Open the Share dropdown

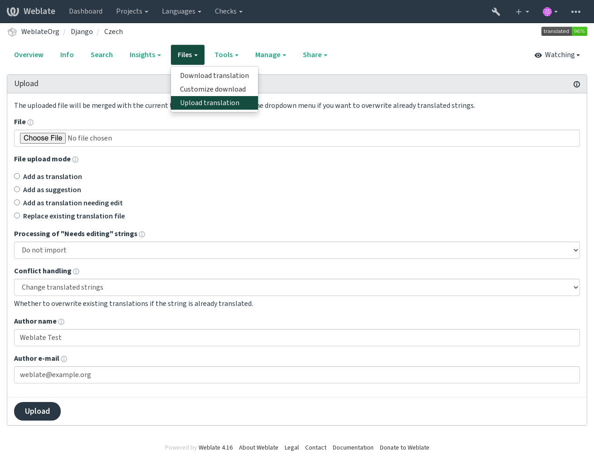click(x=315, y=55)
